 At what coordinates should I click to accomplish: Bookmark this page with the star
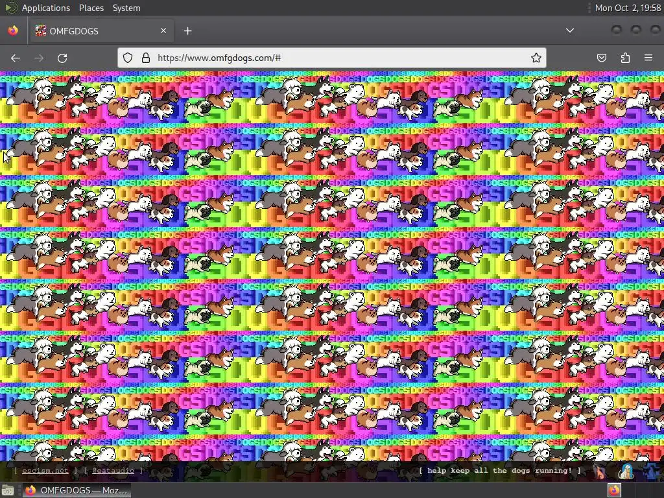pos(536,58)
